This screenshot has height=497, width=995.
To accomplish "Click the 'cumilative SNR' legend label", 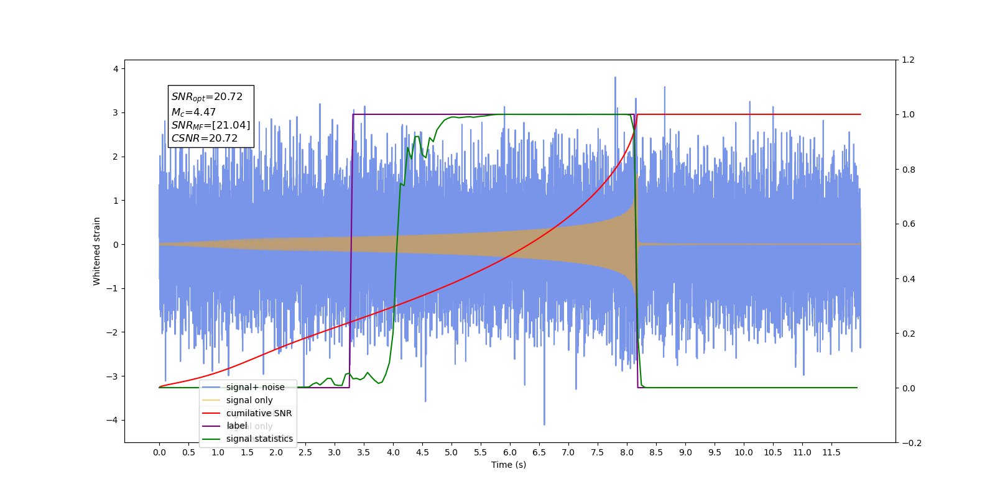I will (x=259, y=413).
